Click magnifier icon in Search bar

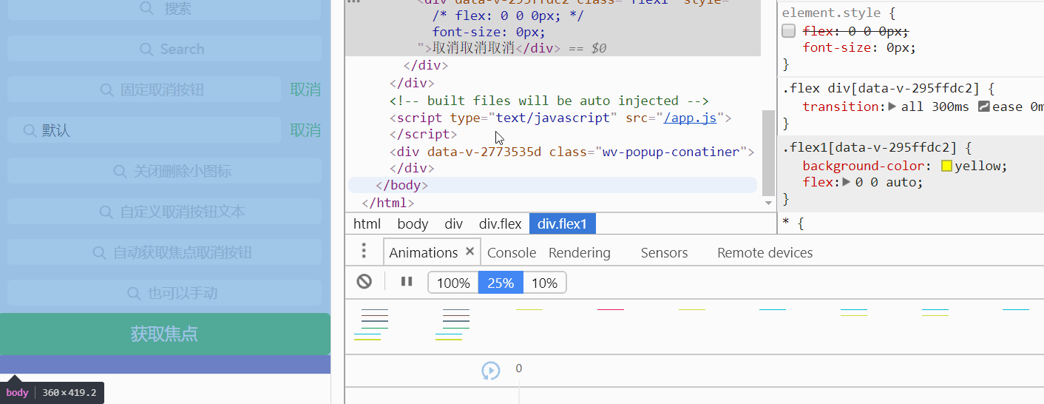(146, 49)
